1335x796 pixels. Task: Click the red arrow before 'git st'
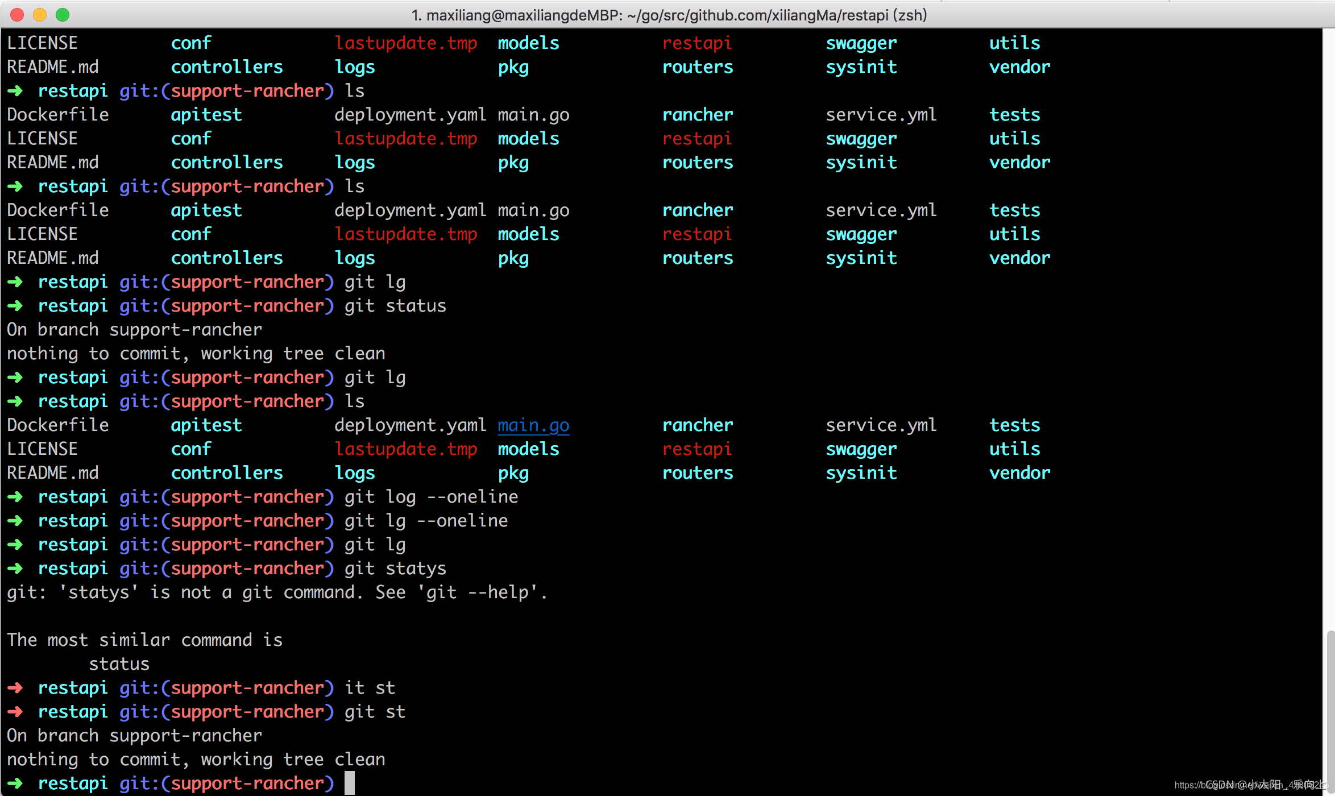click(x=15, y=712)
